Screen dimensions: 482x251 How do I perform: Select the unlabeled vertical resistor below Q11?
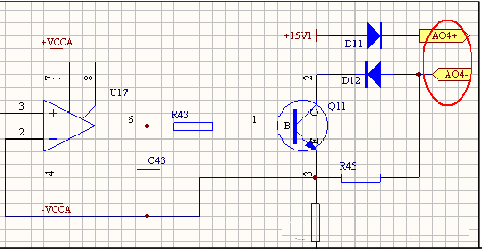click(x=316, y=221)
